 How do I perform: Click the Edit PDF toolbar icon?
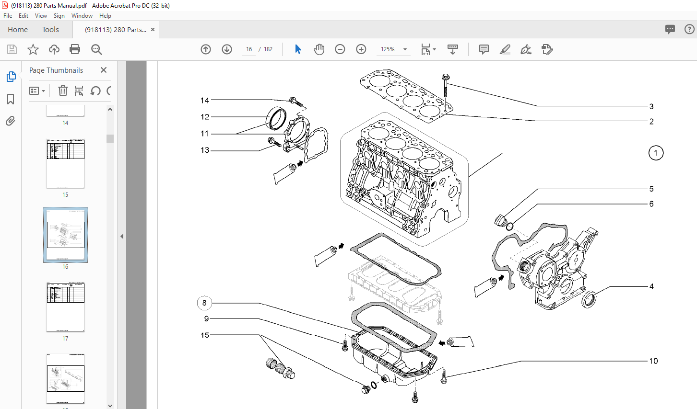[547, 49]
